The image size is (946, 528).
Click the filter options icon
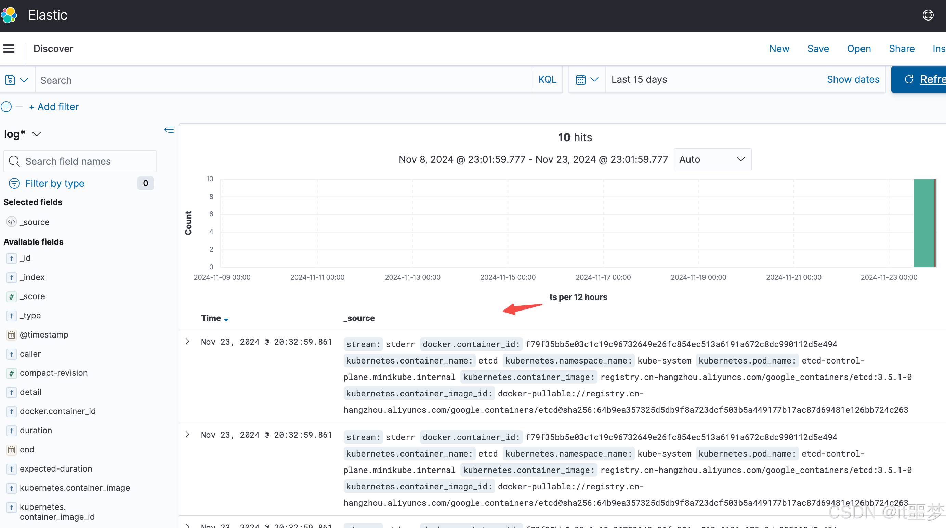coord(6,107)
